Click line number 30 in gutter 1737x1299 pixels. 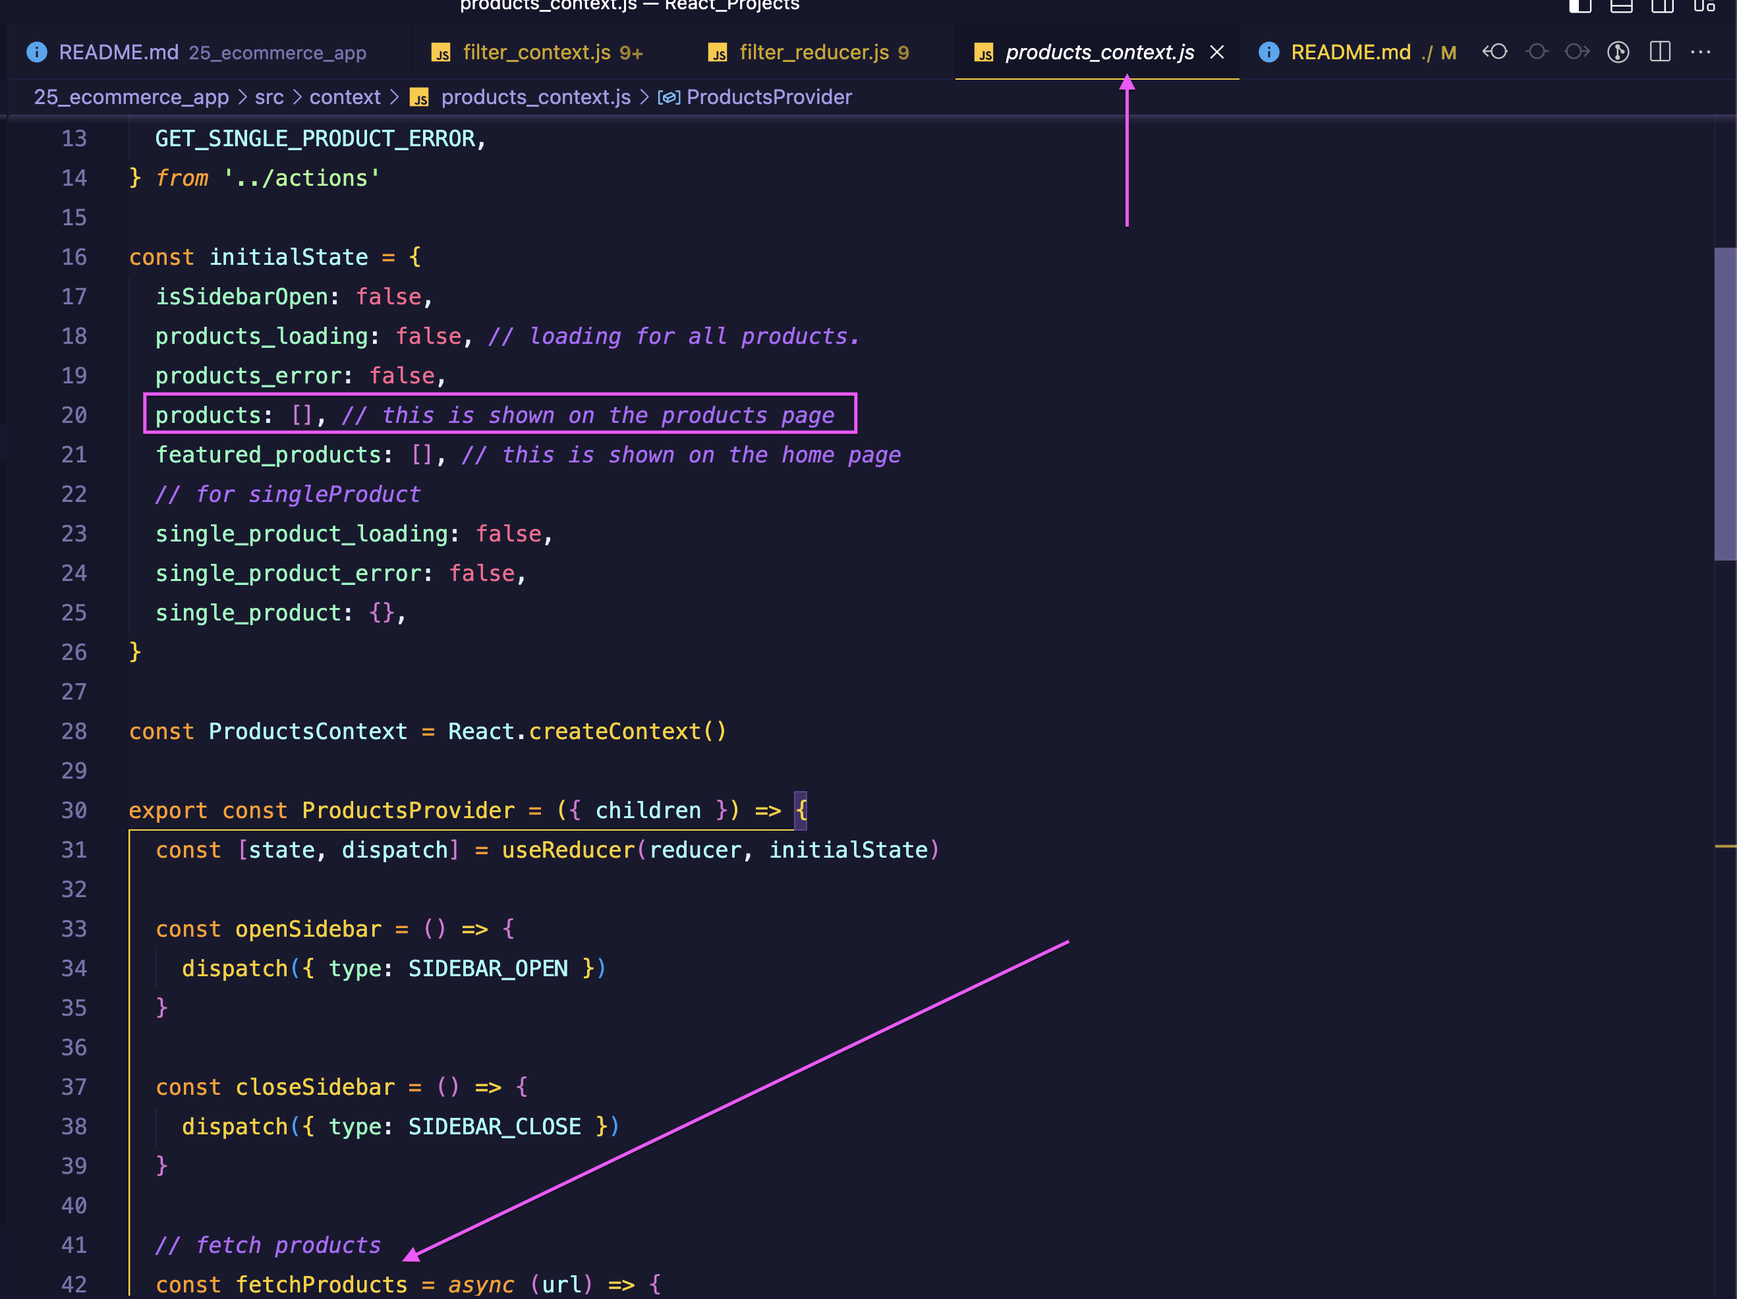74,810
